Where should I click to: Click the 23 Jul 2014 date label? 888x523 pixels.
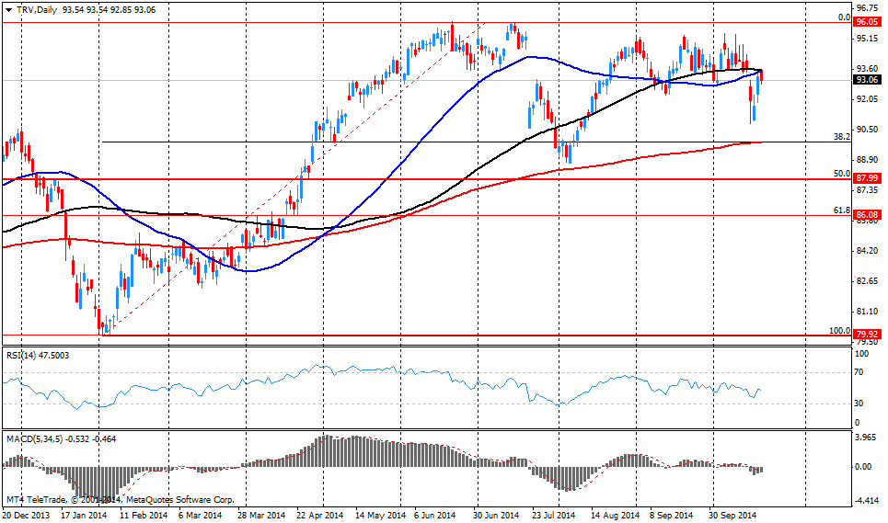pyautogui.click(x=552, y=515)
